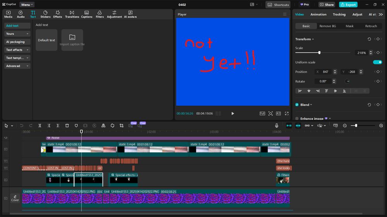387x217 pixels.
Task: Select the Mask sub-tab
Action: (x=349, y=26)
